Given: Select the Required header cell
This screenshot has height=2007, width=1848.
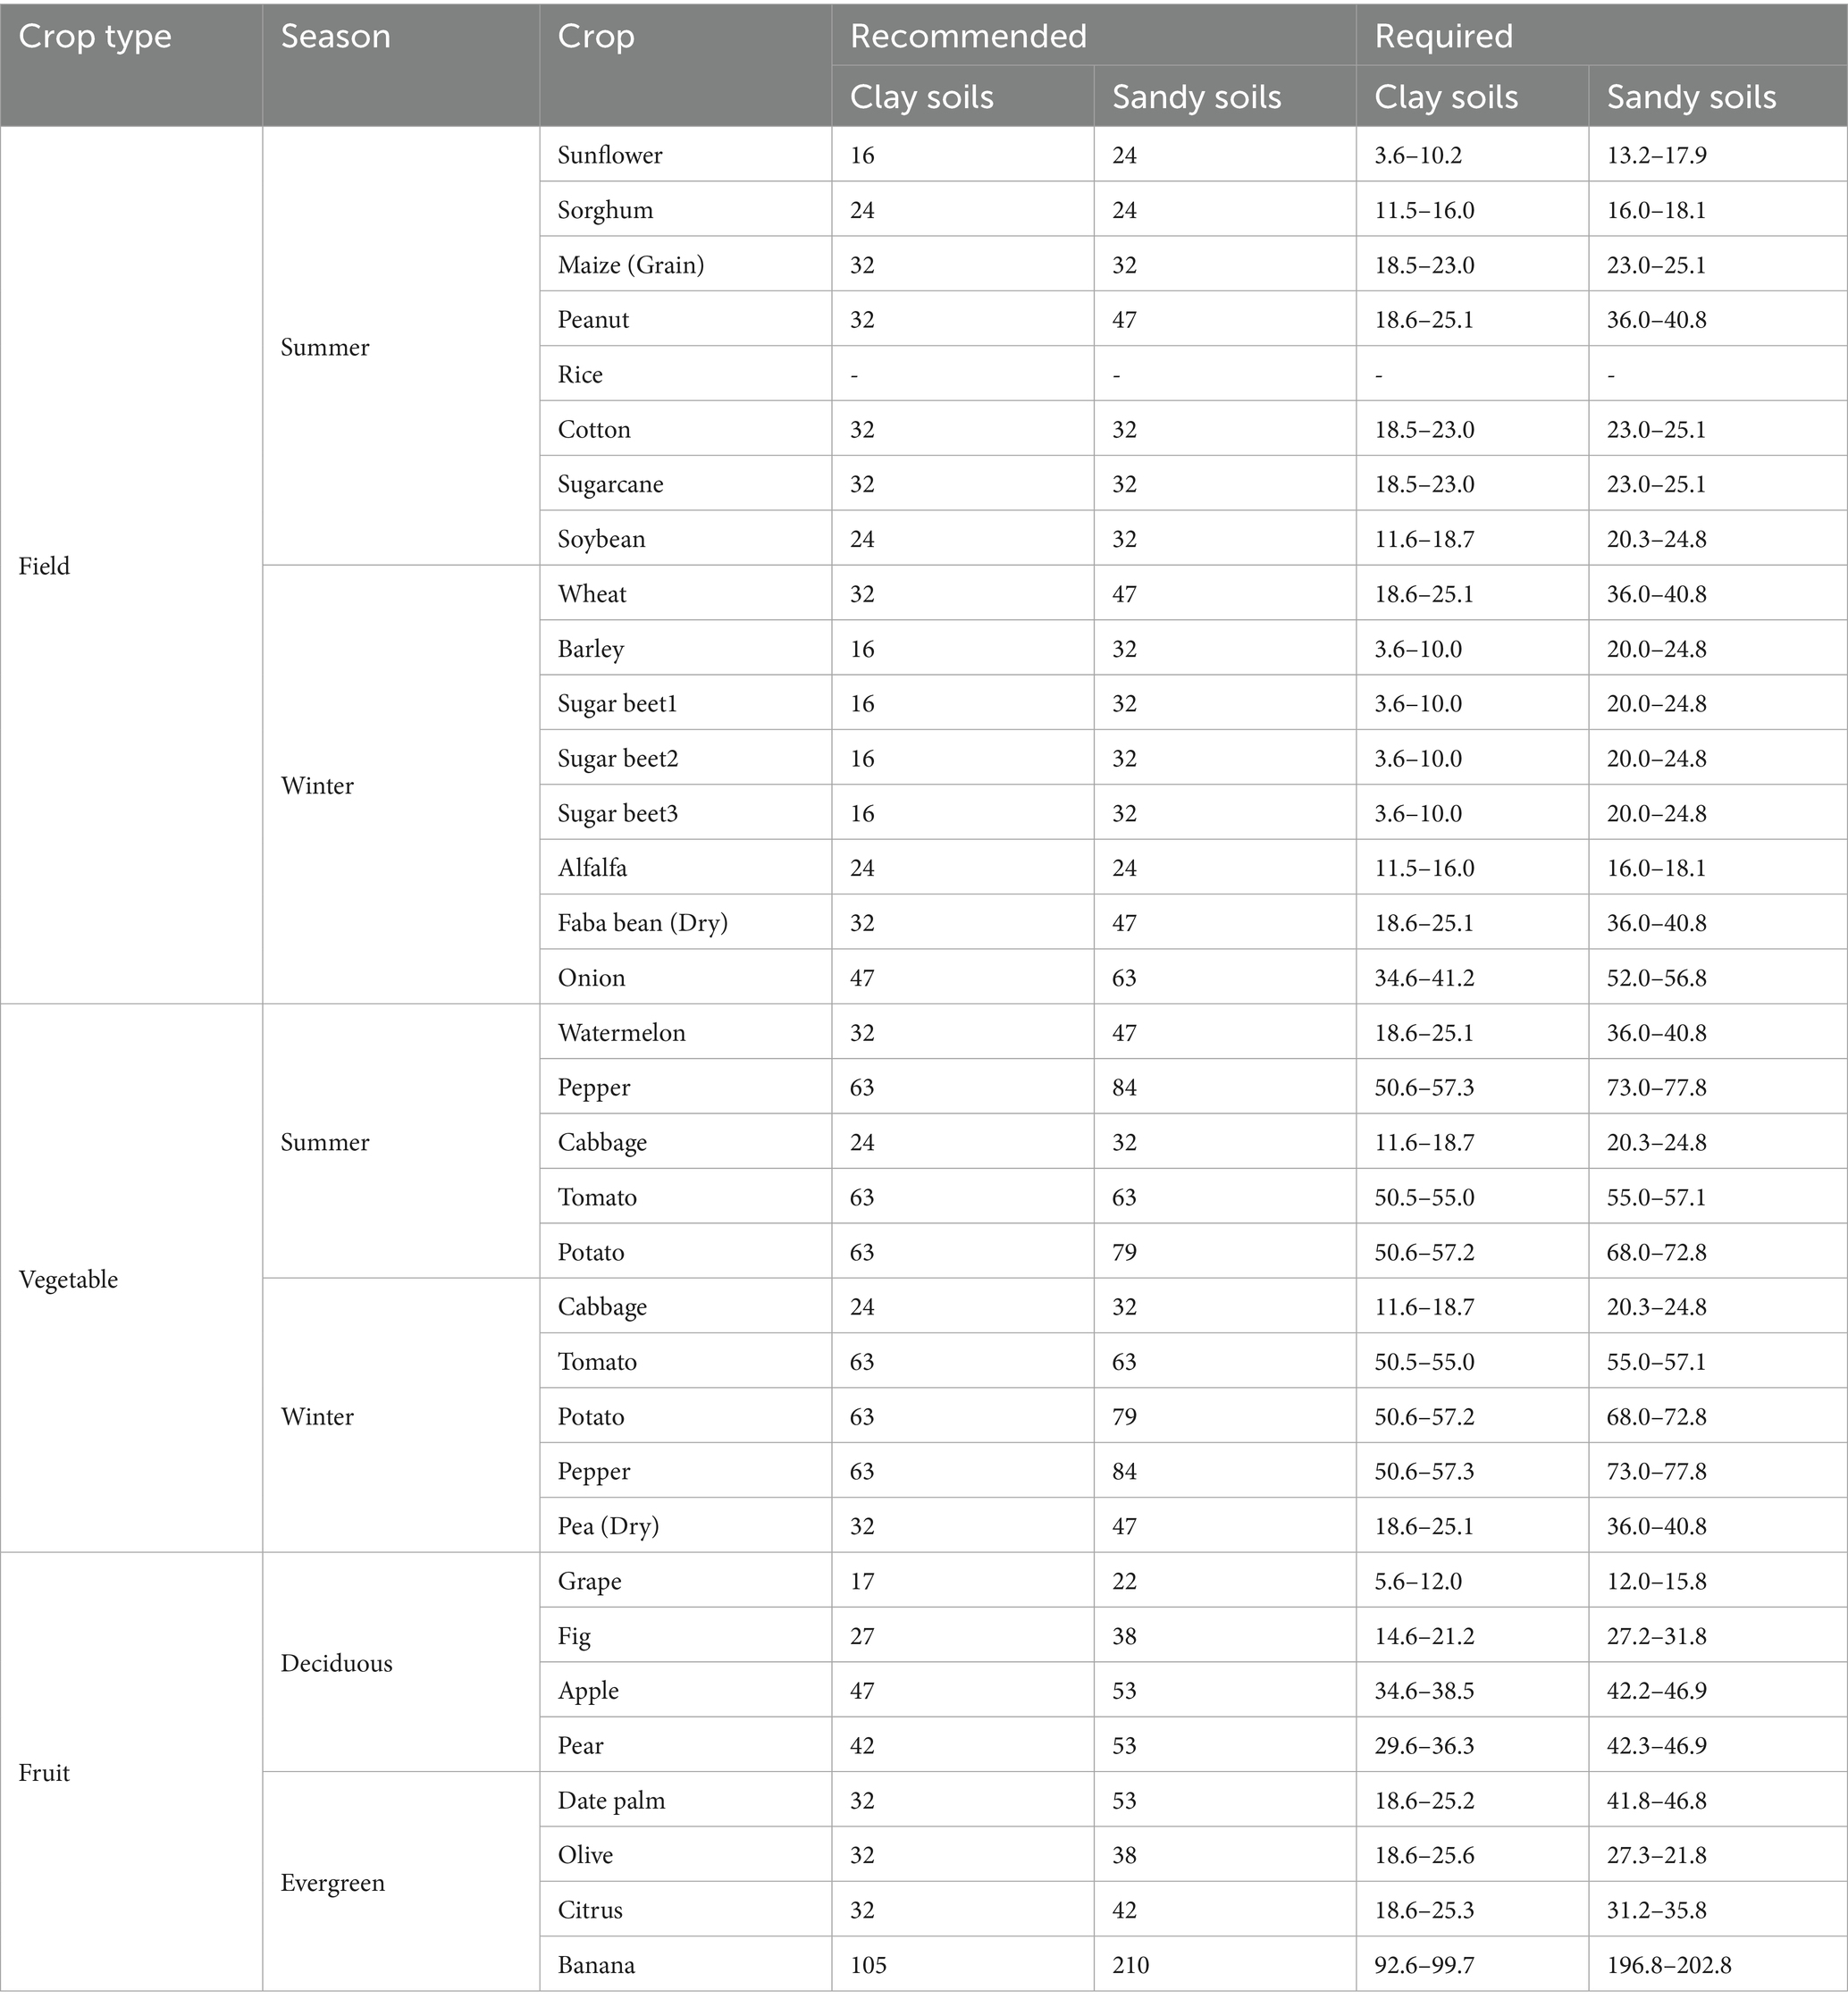Looking at the screenshot, I should point(1443,37).
